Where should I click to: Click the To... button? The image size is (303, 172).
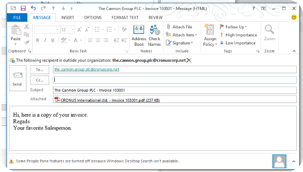tap(40, 70)
